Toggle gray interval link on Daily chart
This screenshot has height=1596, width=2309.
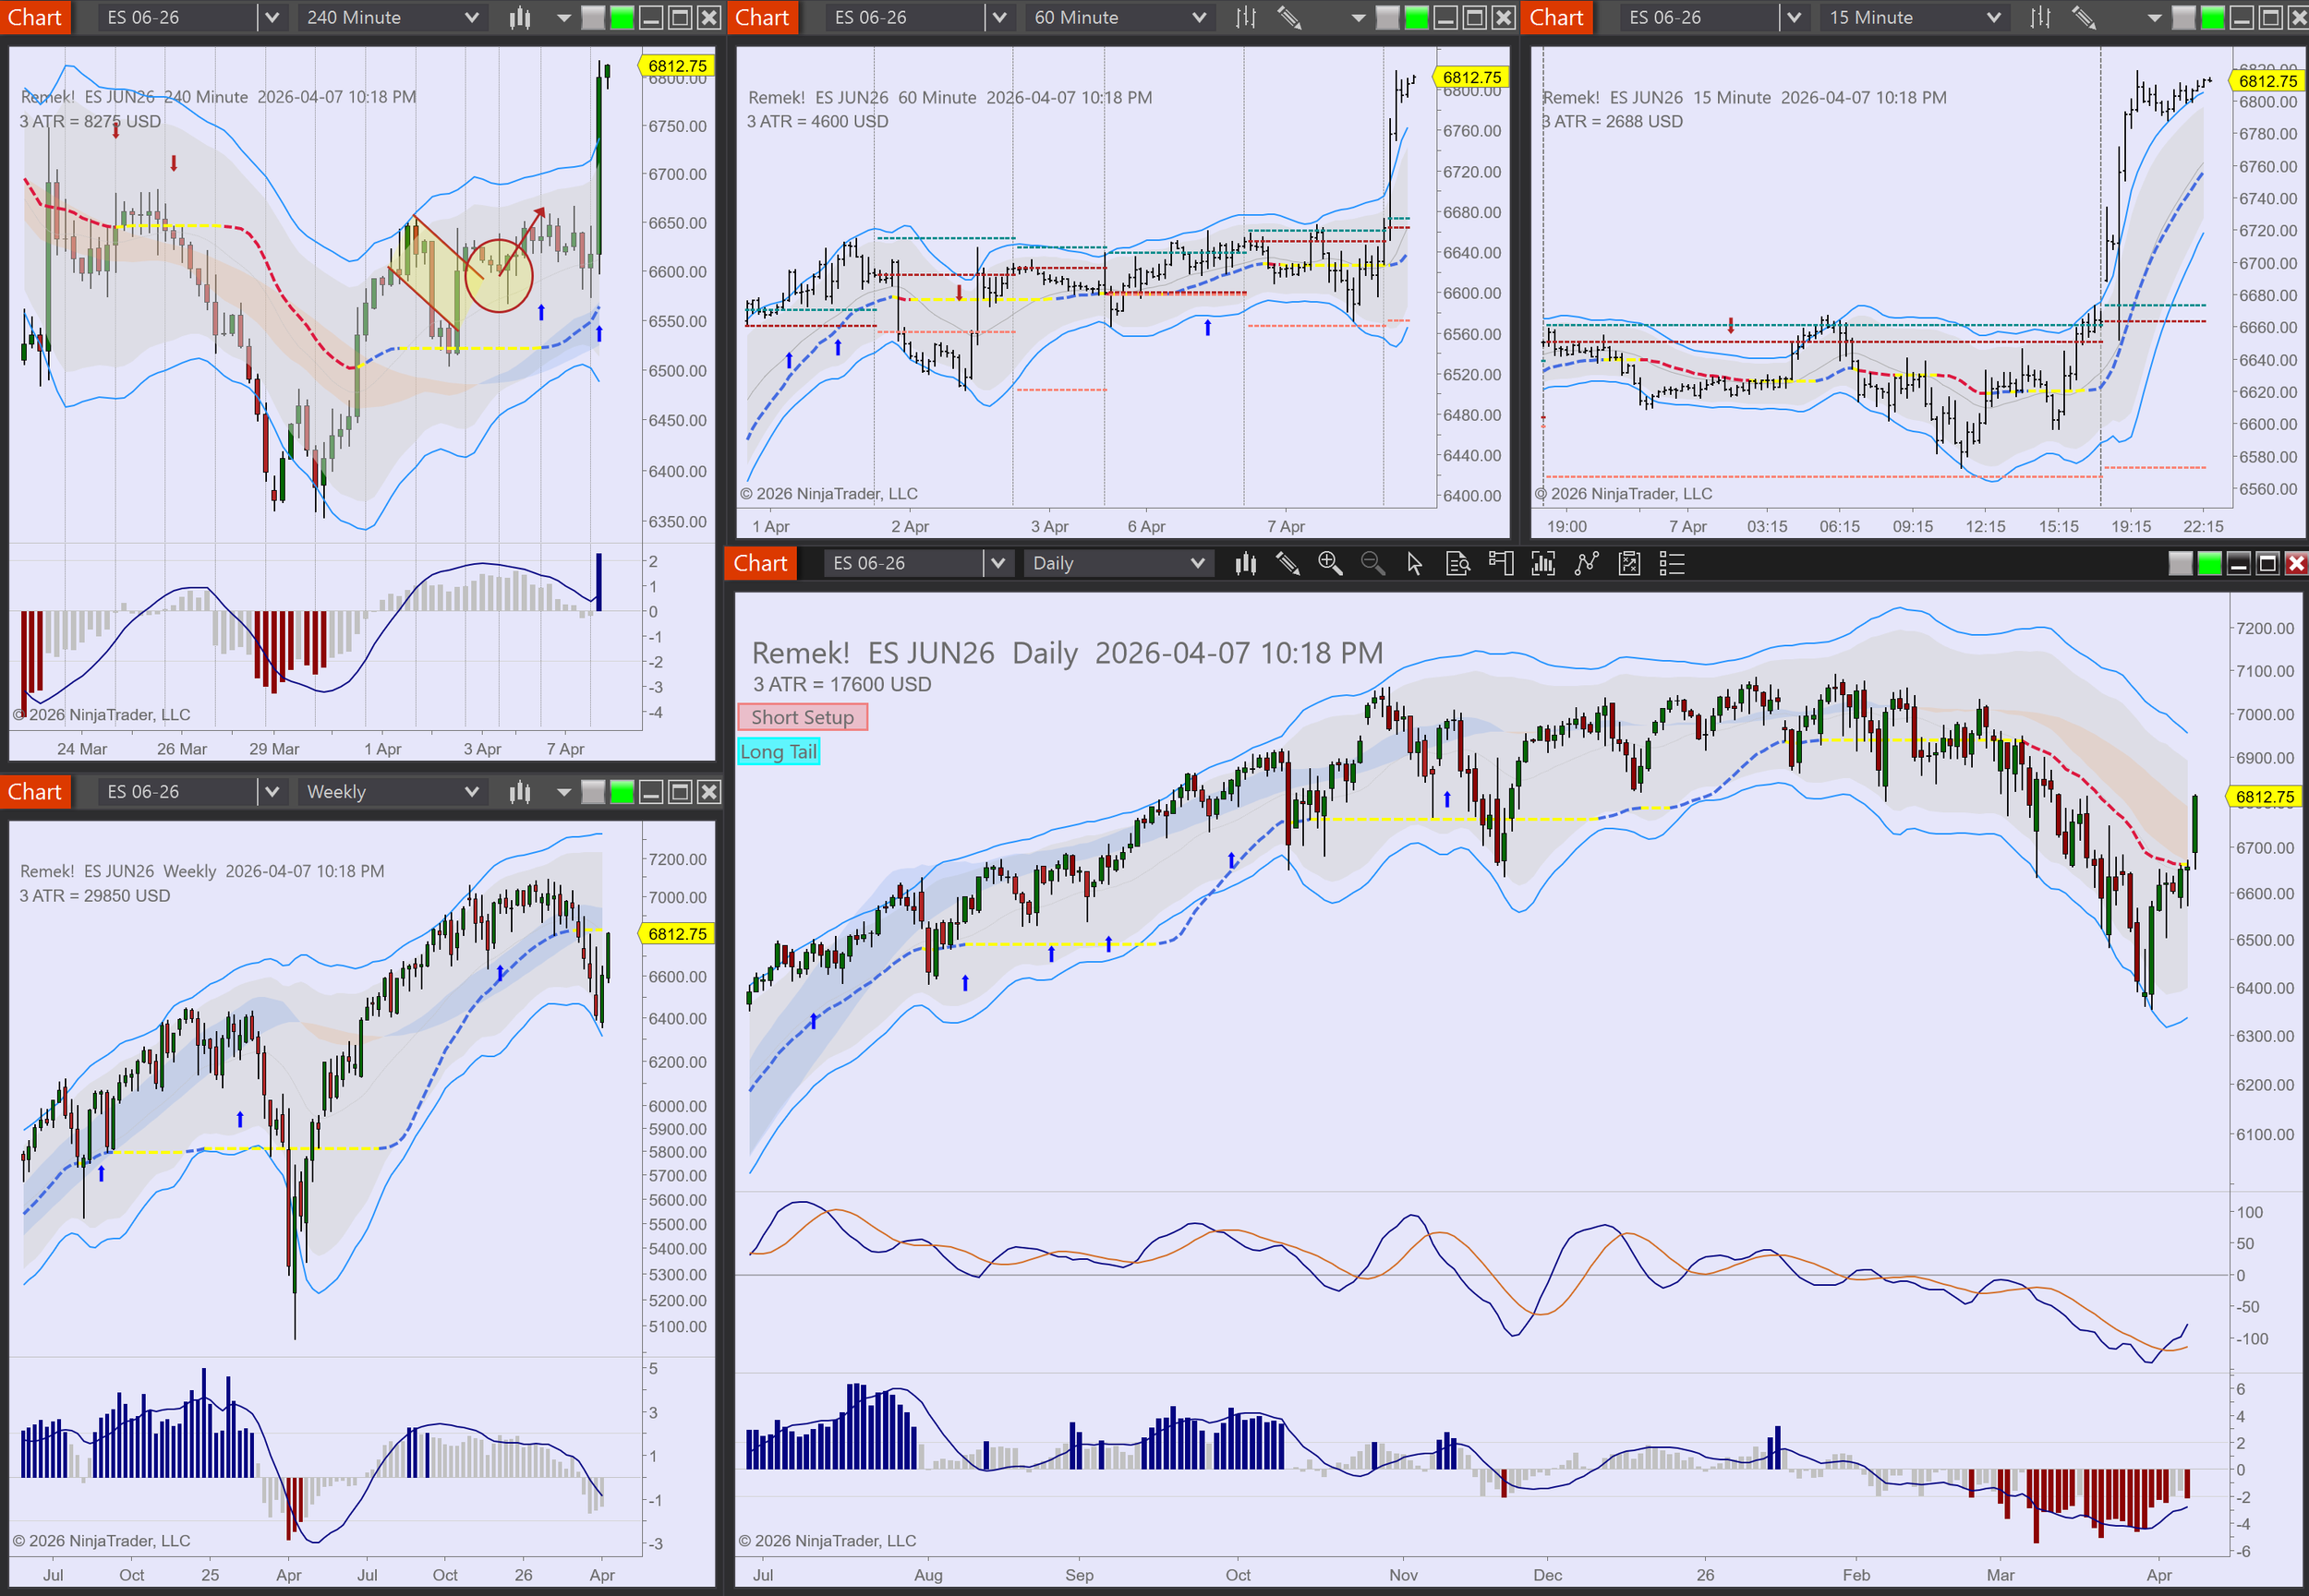(x=2180, y=564)
